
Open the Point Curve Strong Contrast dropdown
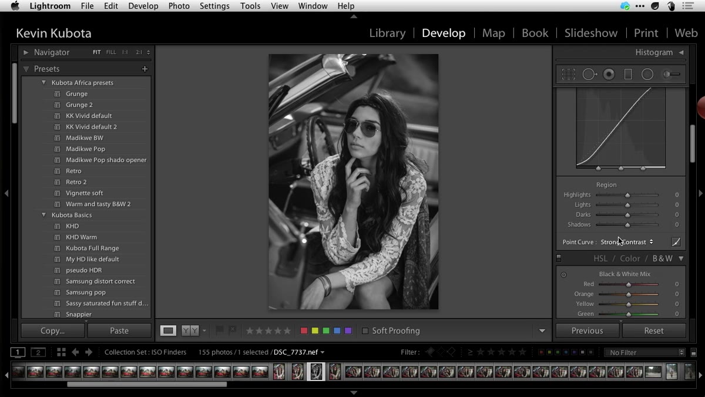pyautogui.click(x=627, y=242)
